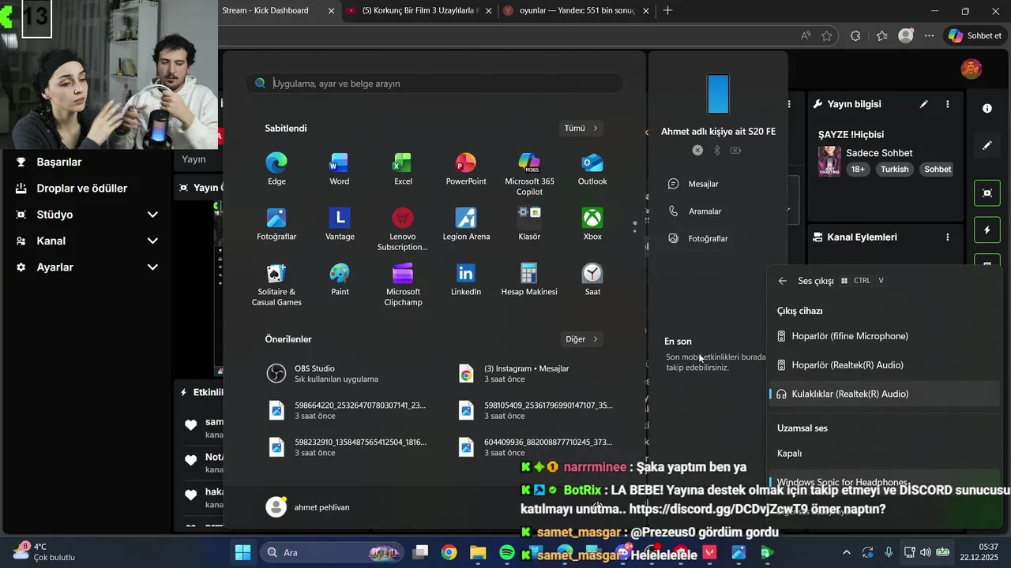Open Aramalar in phone panel
1011x568 pixels.
695,211
